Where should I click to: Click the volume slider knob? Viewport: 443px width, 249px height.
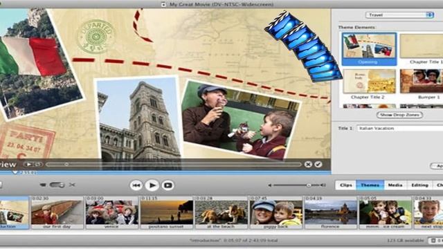(309, 185)
